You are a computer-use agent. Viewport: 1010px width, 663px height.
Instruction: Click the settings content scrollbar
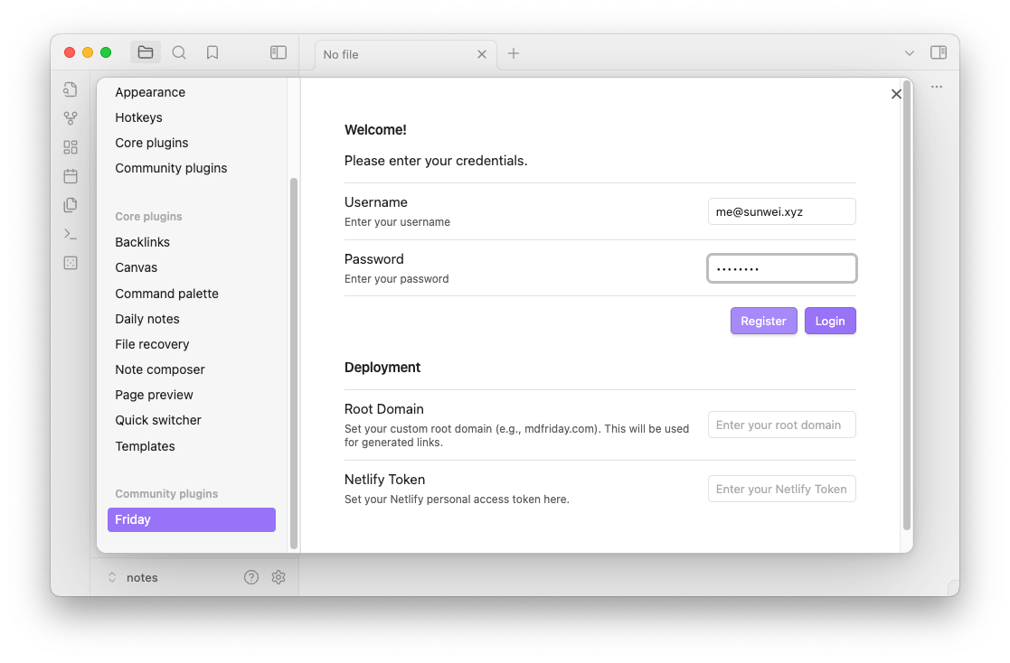tap(907, 305)
